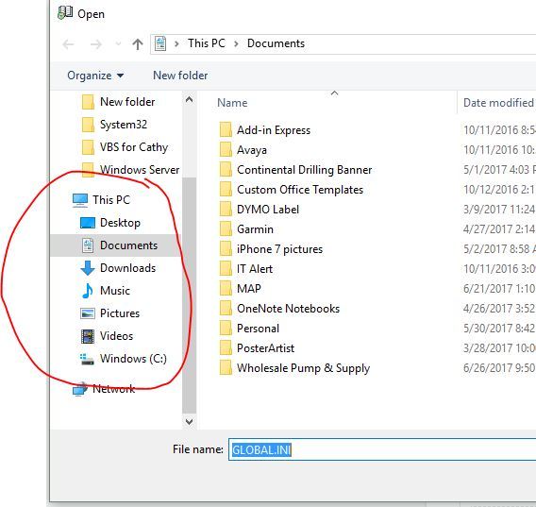Viewport: 536px width, 507px height.
Task: Open the Organize dropdown menu
Action: click(x=95, y=76)
